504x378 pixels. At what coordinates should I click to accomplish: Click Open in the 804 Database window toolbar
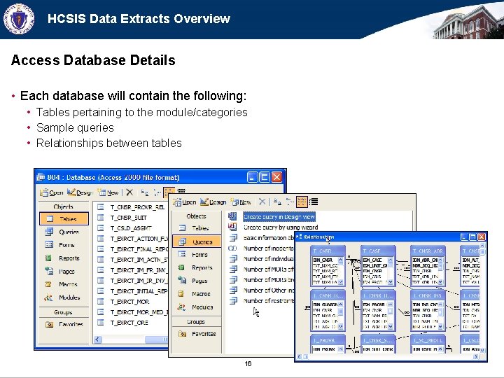coord(51,192)
